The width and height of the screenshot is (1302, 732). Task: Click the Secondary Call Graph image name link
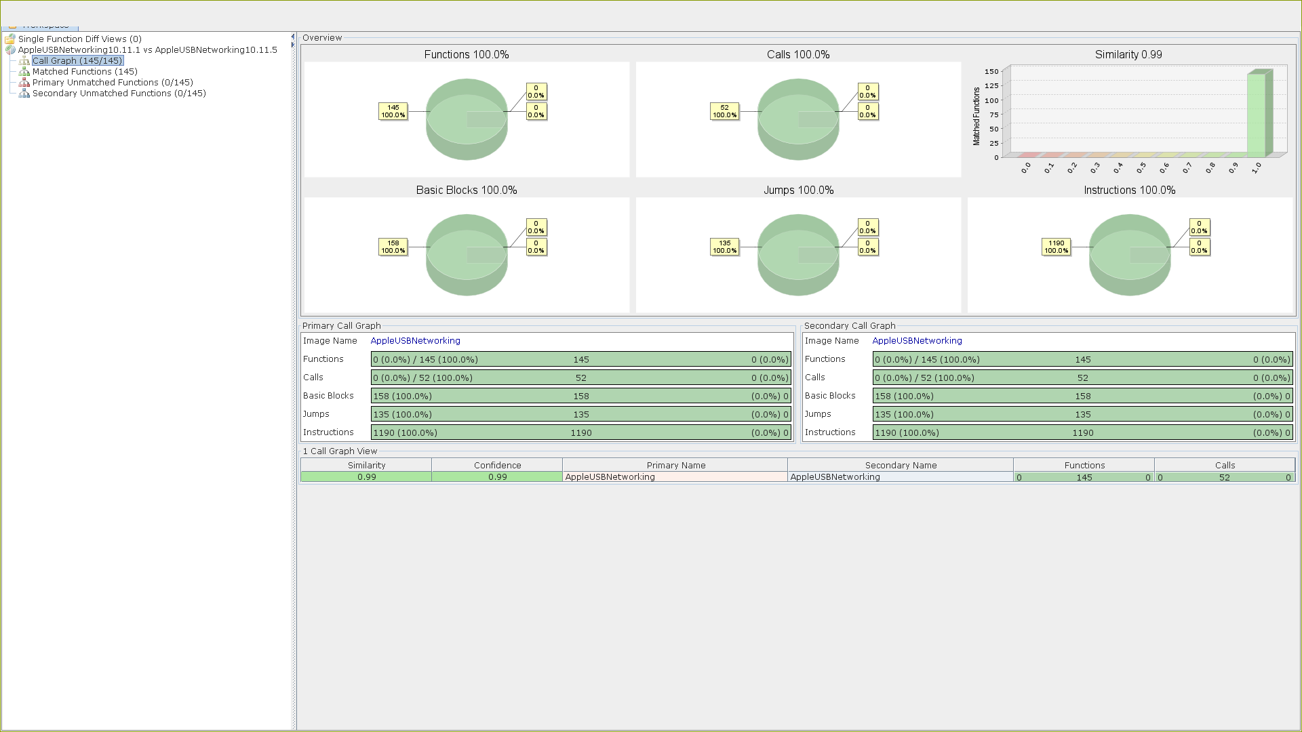click(917, 341)
